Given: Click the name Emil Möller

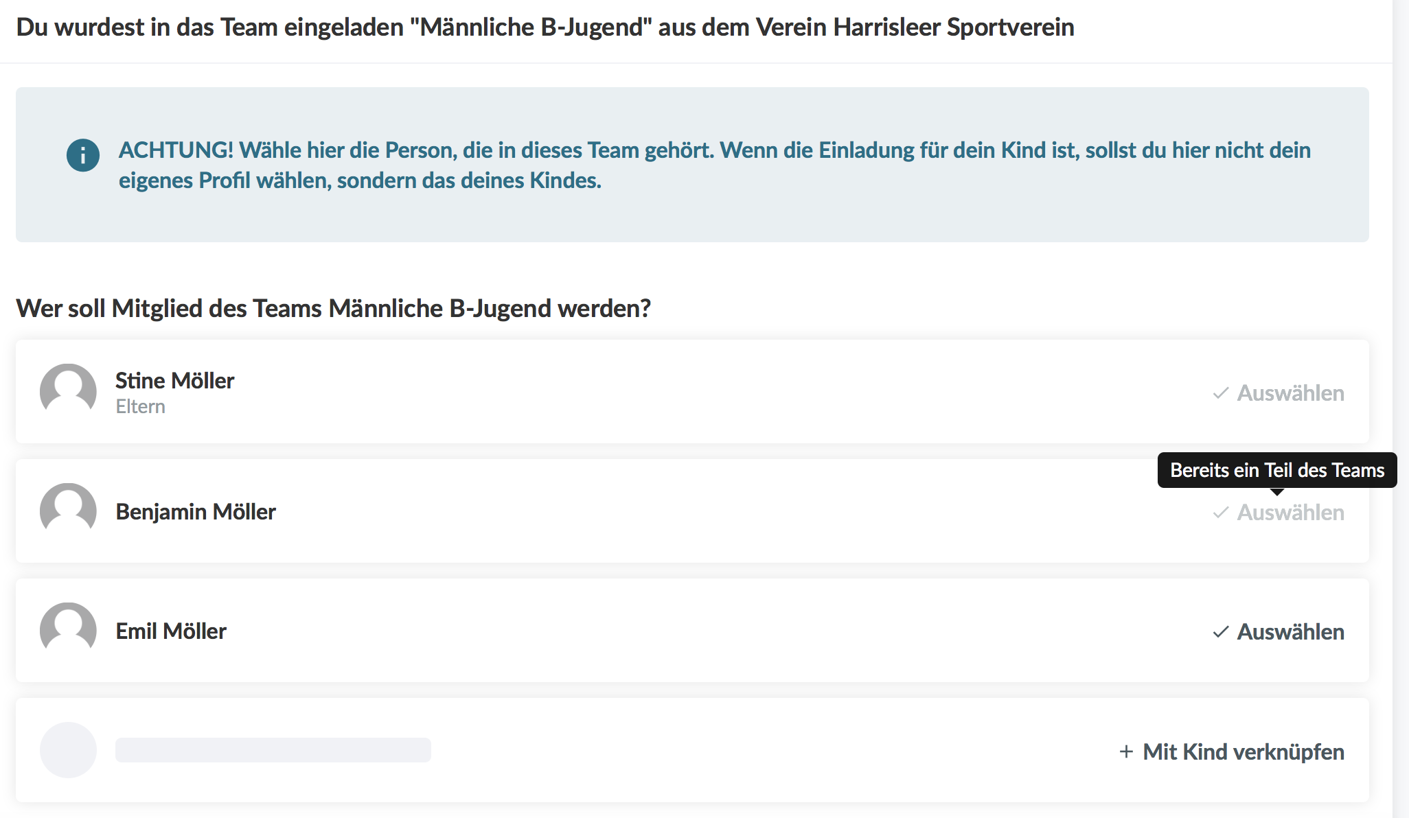Looking at the screenshot, I should [171, 631].
